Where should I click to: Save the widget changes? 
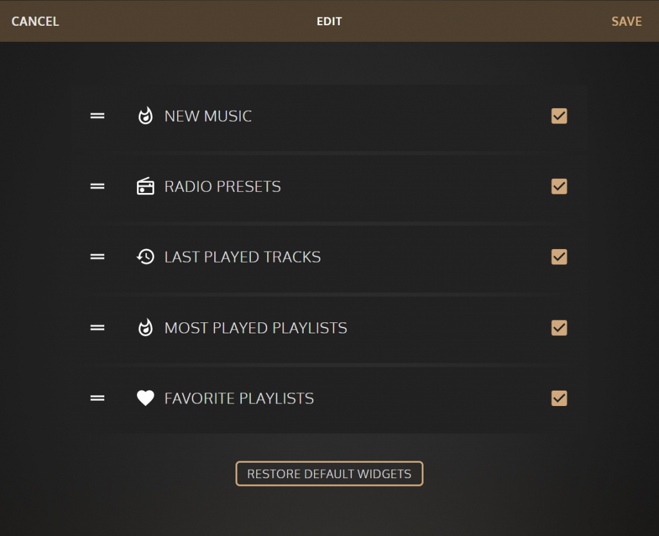pos(626,21)
